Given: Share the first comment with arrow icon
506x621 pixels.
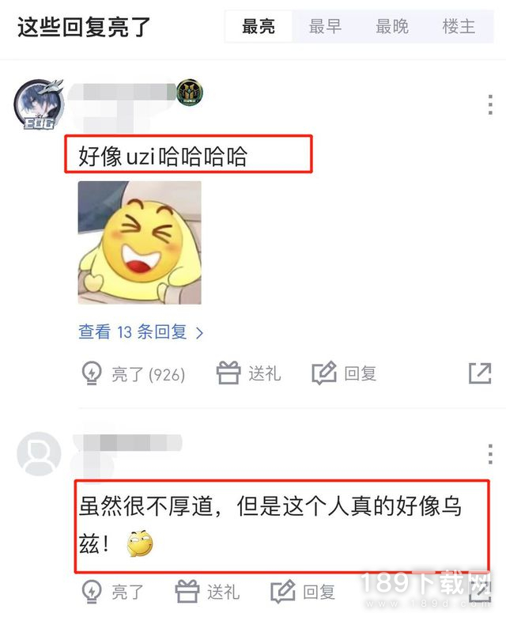Looking at the screenshot, I should pos(480,373).
